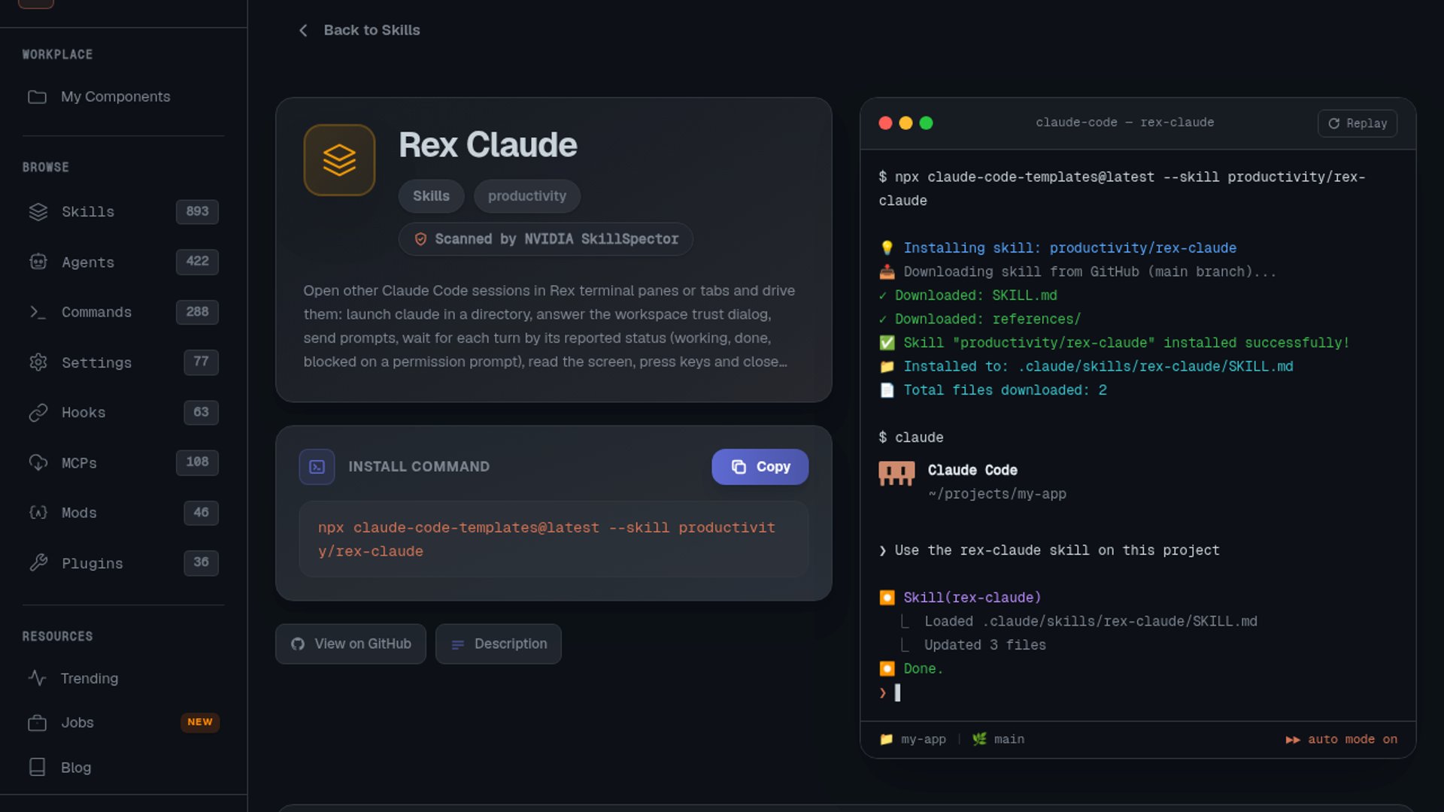Click the Commands prompt icon
The height and width of the screenshot is (812, 1444).
click(38, 312)
